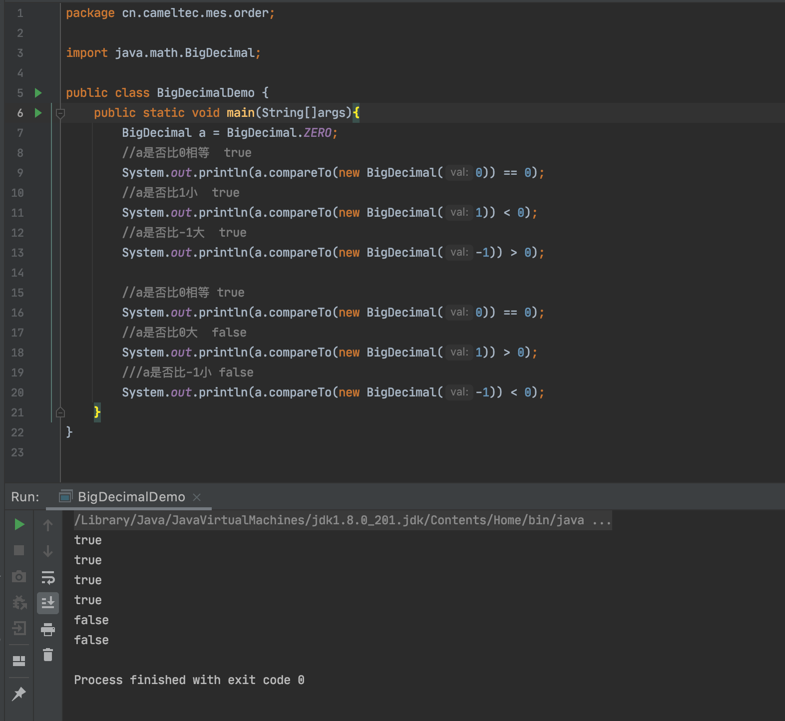Click the Exit process icon
Screen dimensions: 785x721
[19, 628]
